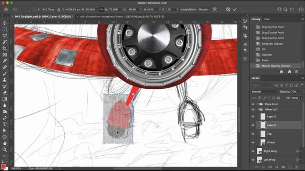Select the Healing Brush tool
The width and height of the screenshot is (305, 171).
[x=5, y=67]
